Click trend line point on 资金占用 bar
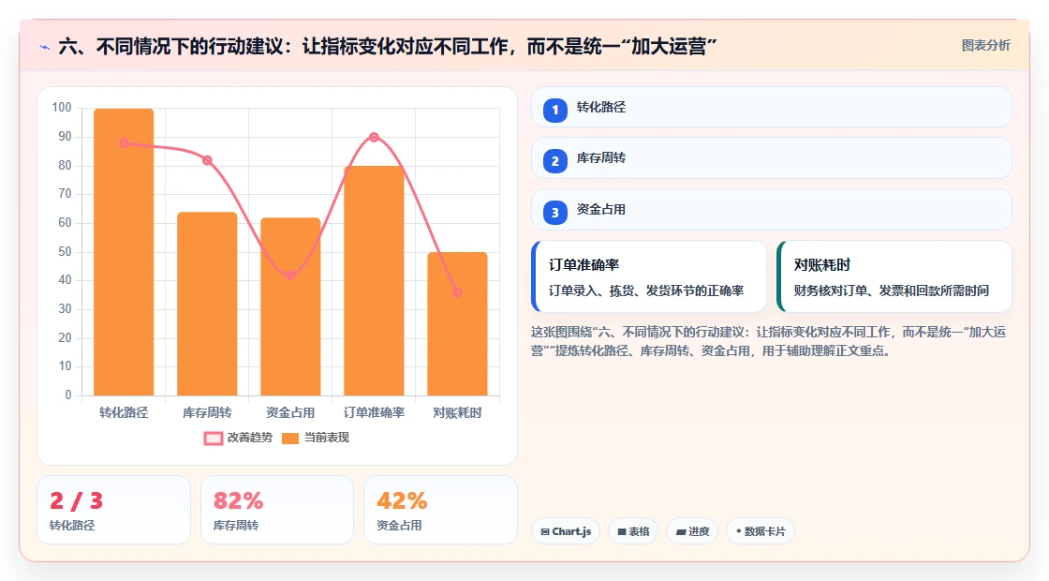 pos(290,276)
